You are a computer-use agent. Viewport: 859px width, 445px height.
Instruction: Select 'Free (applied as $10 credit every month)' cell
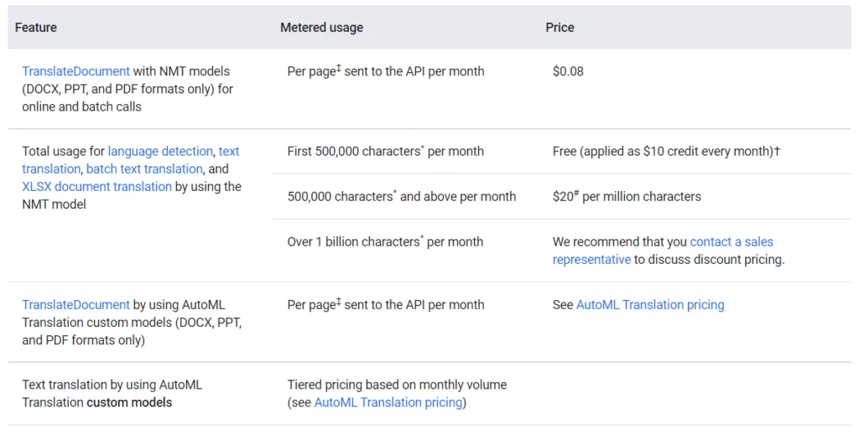pos(666,151)
